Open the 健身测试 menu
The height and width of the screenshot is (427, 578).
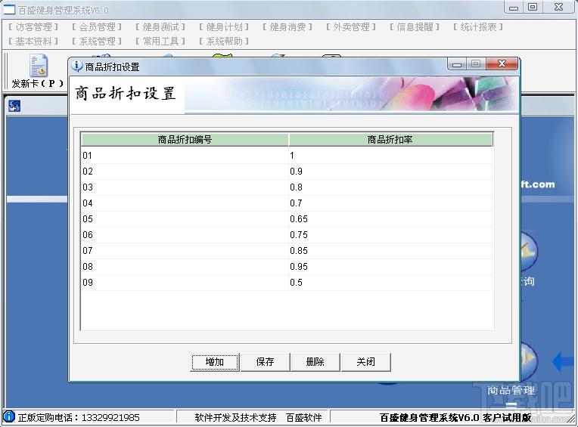[160, 27]
